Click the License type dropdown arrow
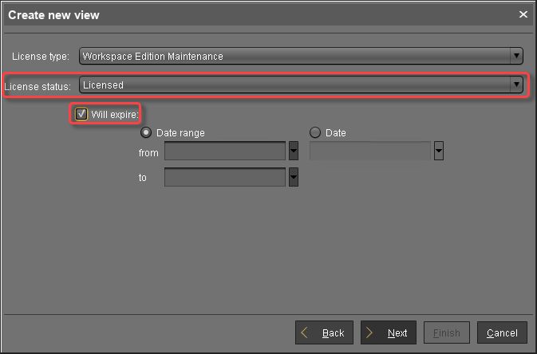 click(x=516, y=56)
